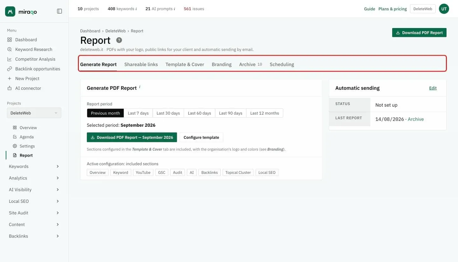Click the New Project plus icon
Screen dimensions: 458x262
pos(10,79)
